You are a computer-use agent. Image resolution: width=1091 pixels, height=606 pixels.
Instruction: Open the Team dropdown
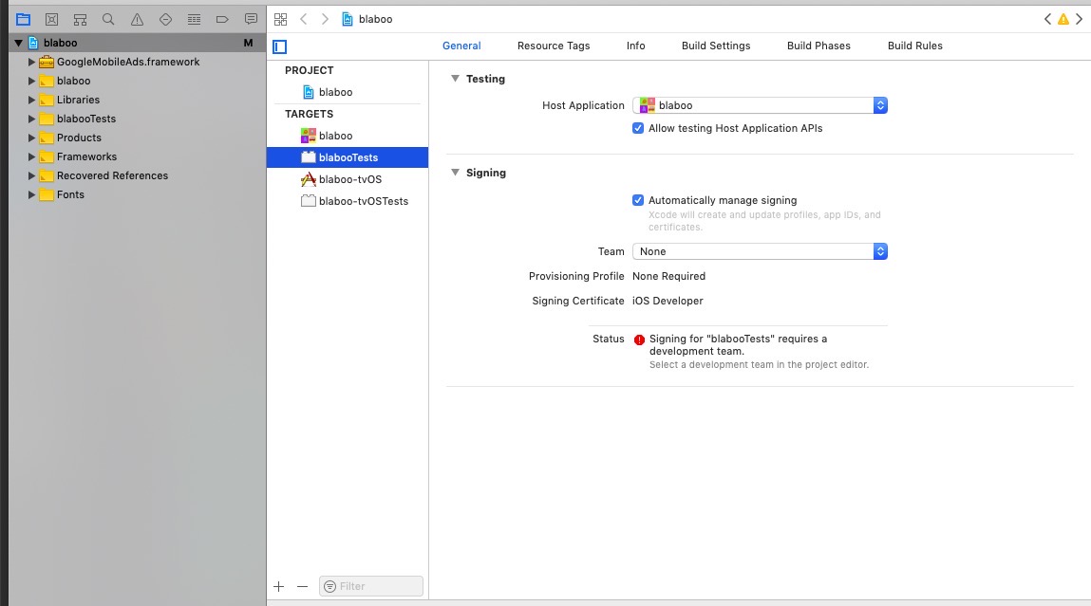point(760,251)
